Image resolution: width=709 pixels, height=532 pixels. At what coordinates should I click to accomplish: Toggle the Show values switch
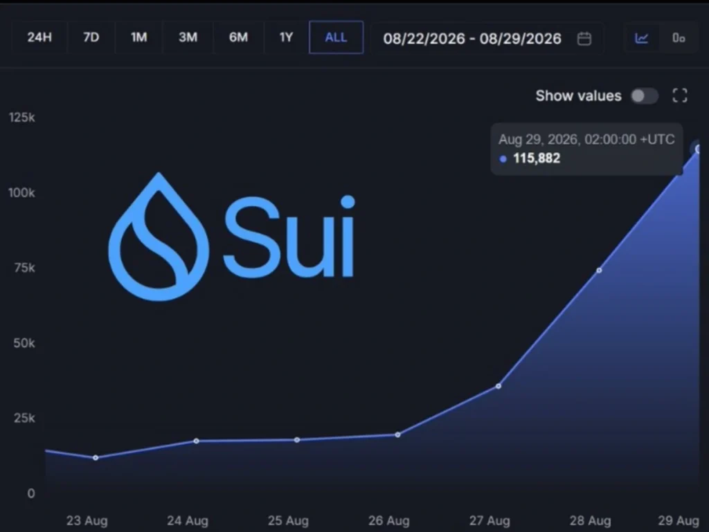click(645, 95)
